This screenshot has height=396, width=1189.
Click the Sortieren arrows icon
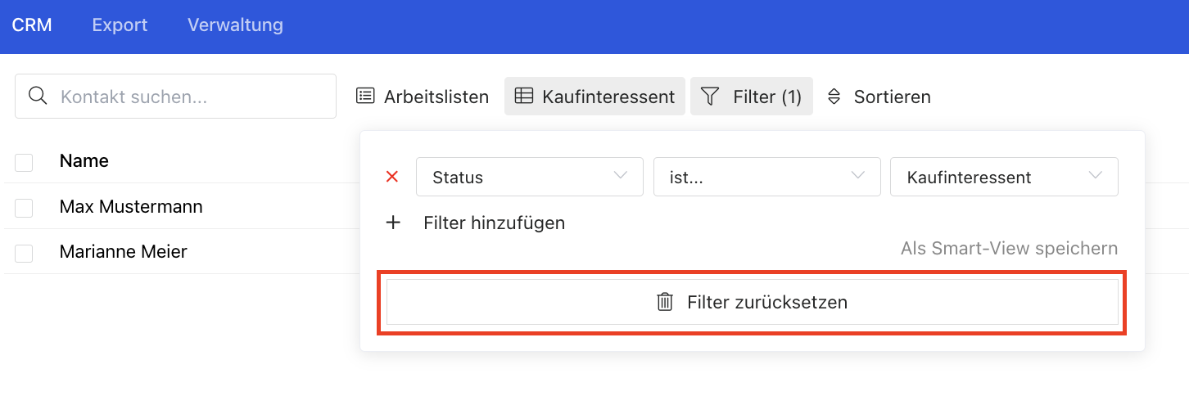point(834,97)
